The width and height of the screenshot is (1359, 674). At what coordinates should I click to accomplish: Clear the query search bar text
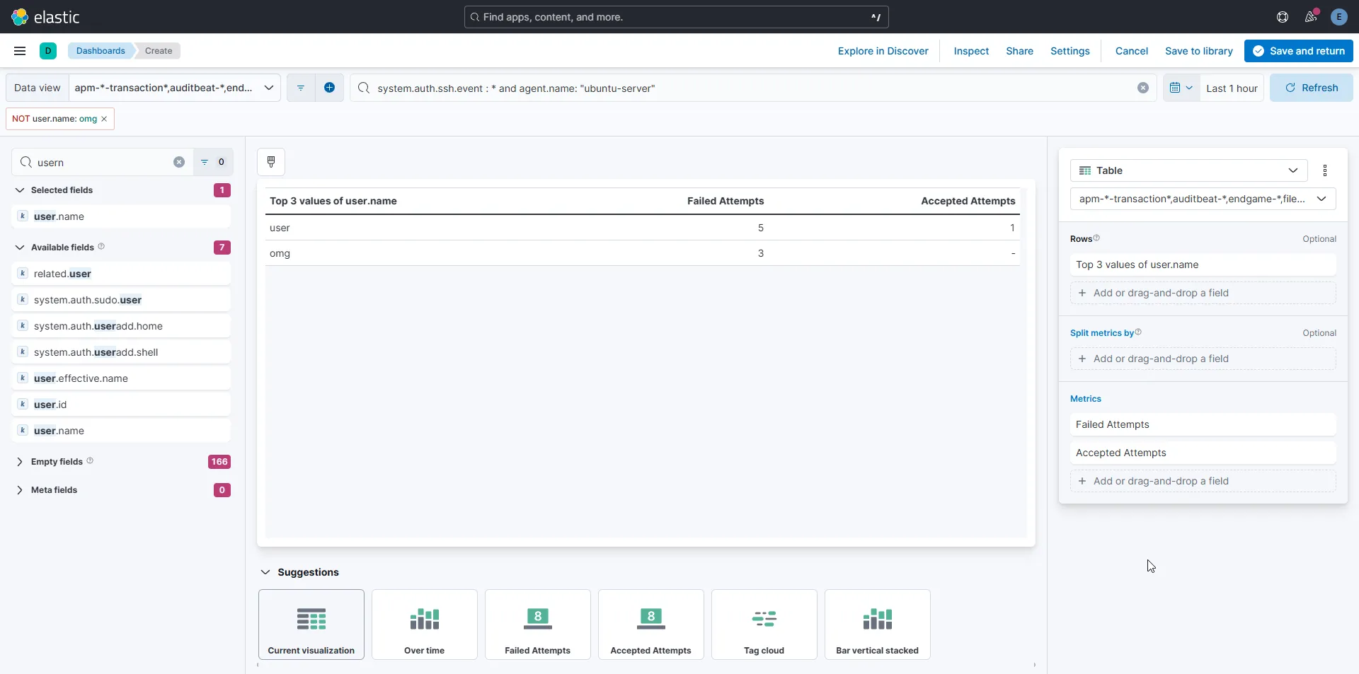coord(1142,88)
